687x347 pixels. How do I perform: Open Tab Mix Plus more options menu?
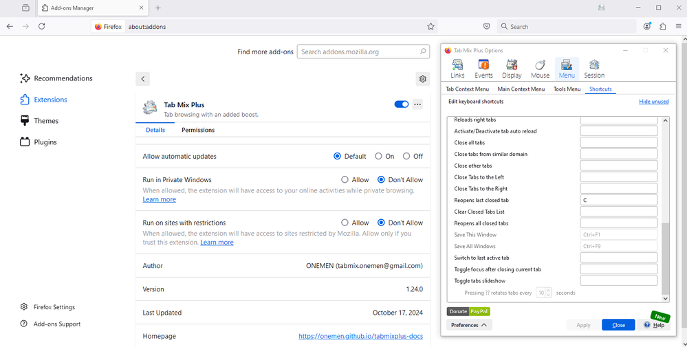coord(417,104)
